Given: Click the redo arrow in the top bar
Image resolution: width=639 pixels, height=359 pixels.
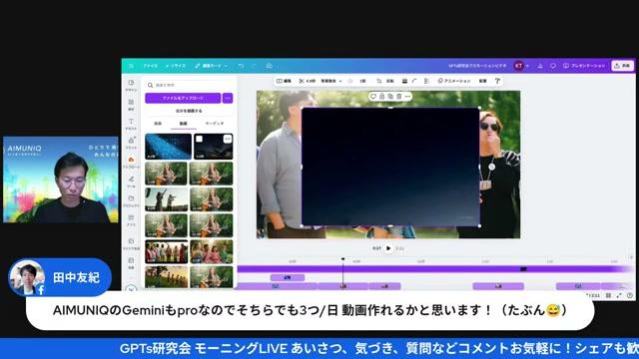Looking at the screenshot, I should (255, 66).
